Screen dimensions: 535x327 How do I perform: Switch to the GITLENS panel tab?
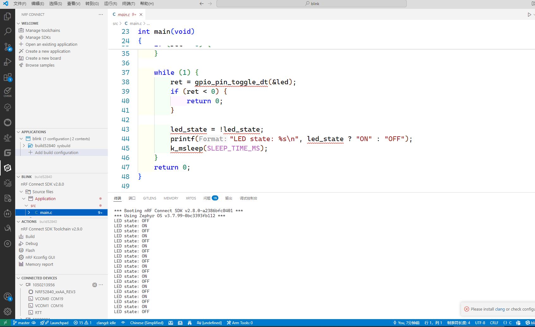click(149, 198)
